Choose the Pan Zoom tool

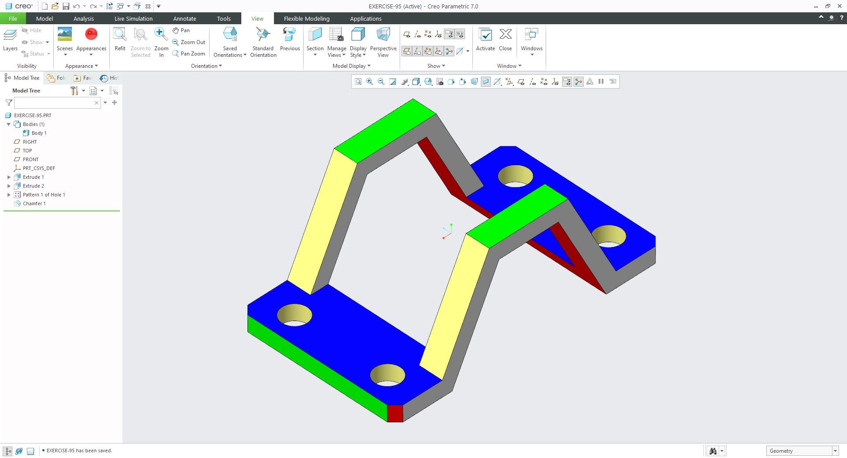click(x=189, y=54)
